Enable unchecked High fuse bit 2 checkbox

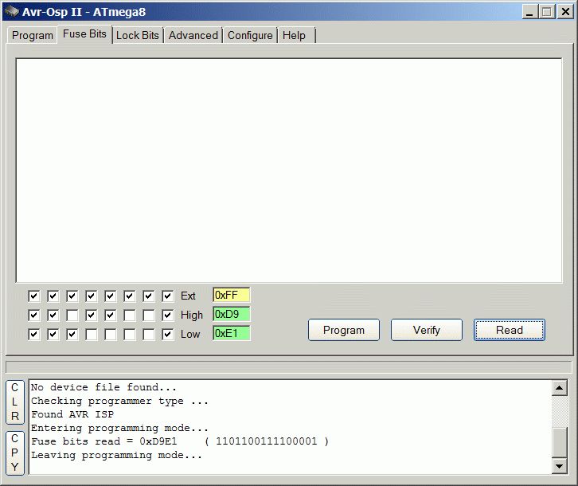[x=130, y=316]
